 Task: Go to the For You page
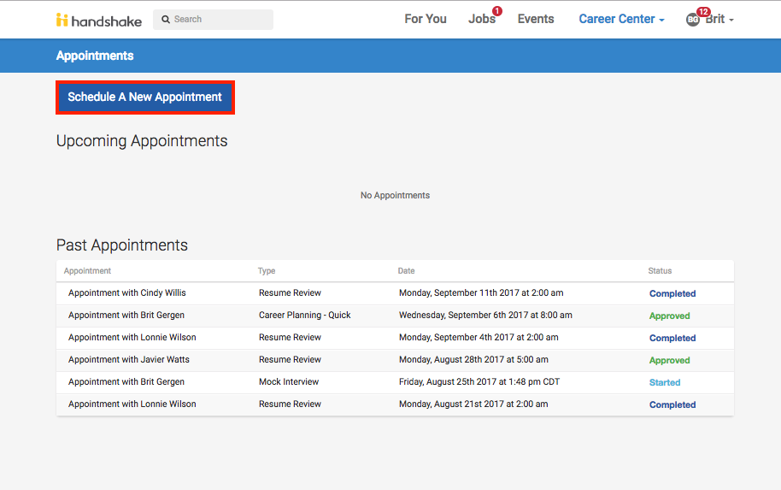pos(426,19)
